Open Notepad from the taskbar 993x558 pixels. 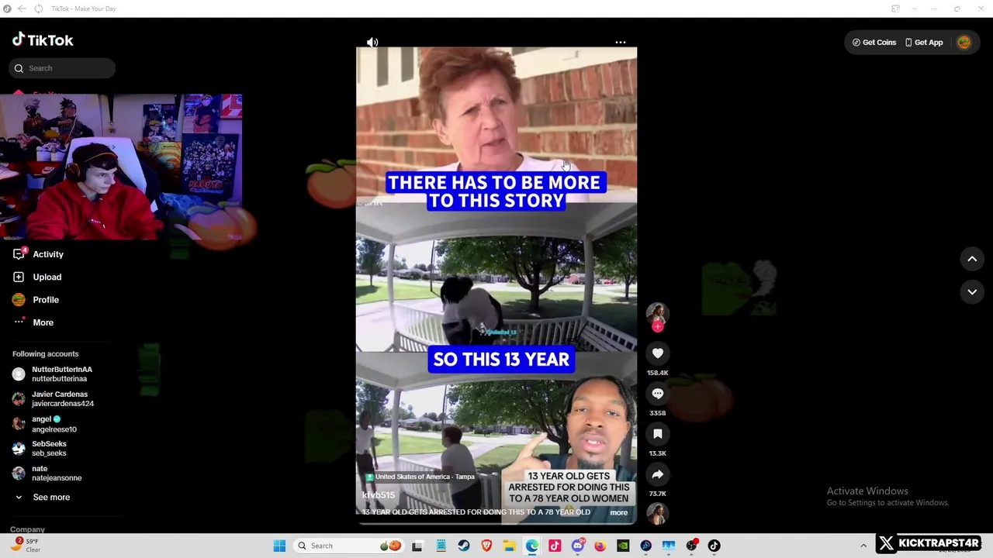pyautogui.click(x=441, y=546)
